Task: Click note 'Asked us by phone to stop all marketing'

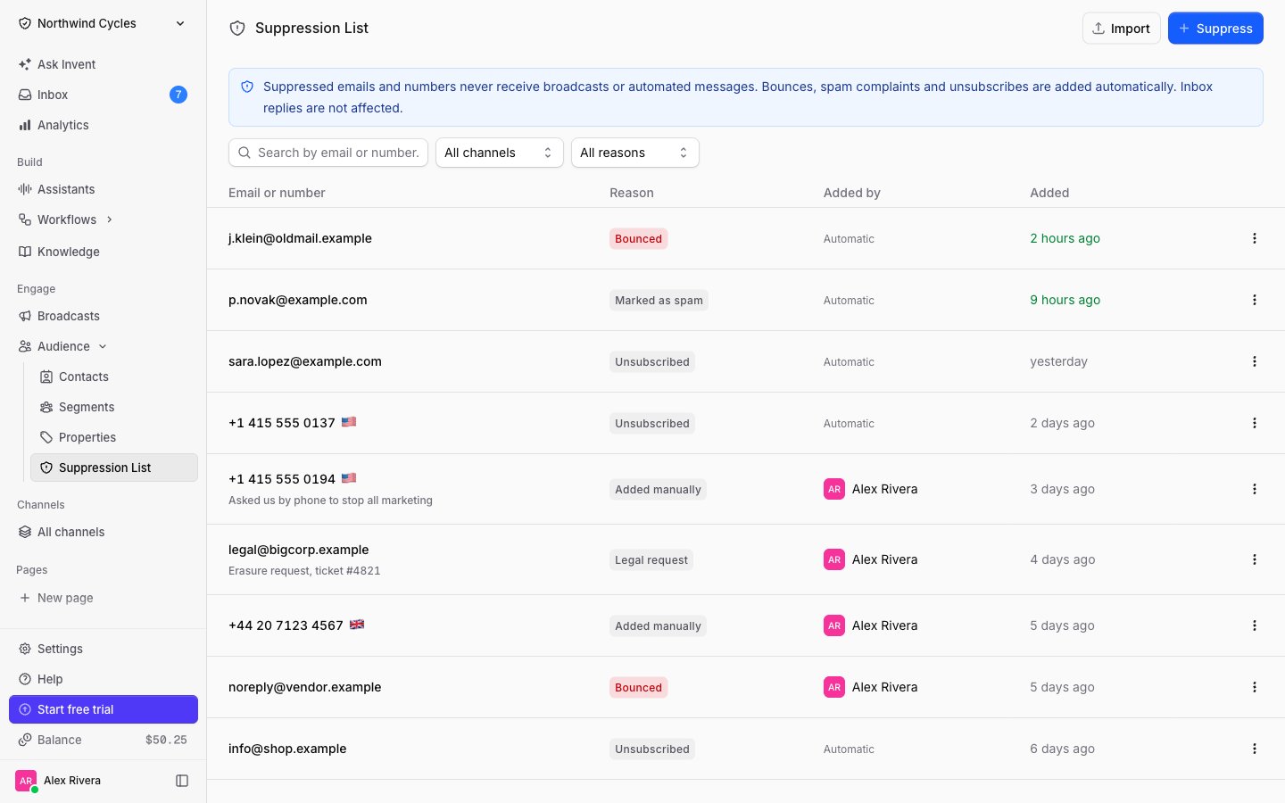Action: (x=330, y=501)
